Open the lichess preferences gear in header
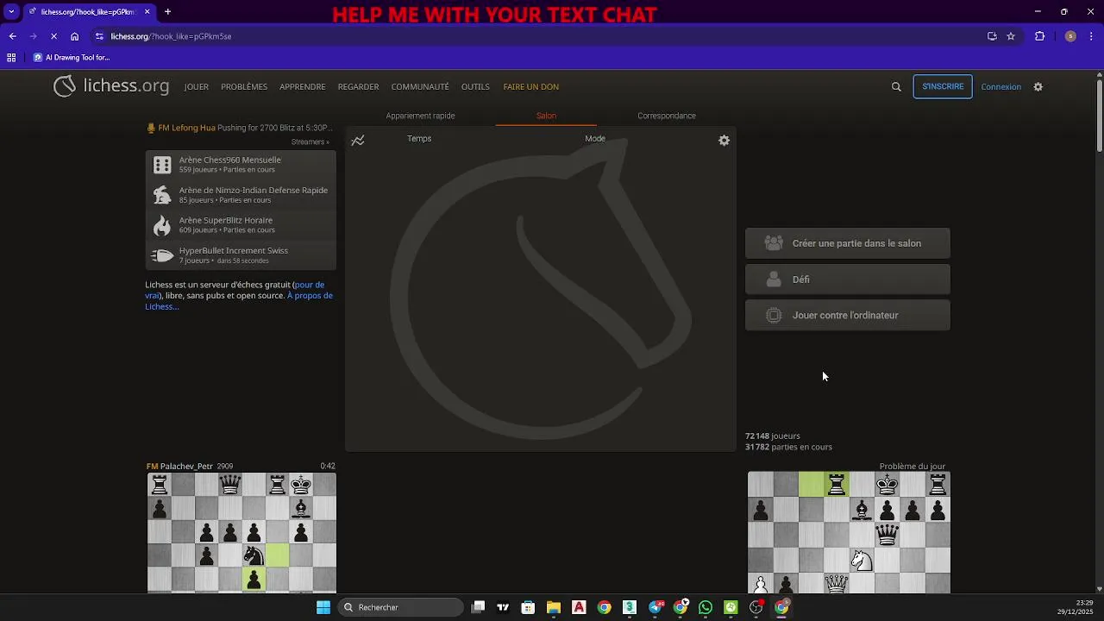Screen dimensions: 1104x621 click(1038, 87)
